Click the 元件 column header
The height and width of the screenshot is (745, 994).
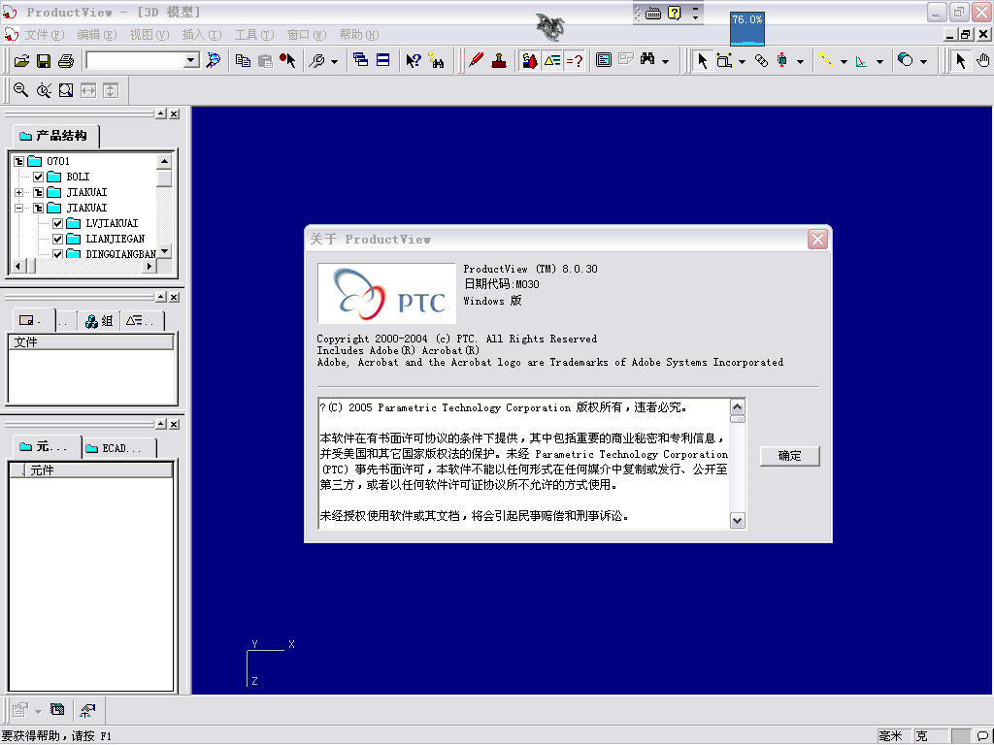(99, 470)
